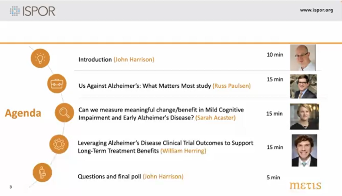Screen dimensions: 342x196
Task: Click the magnifying glass agenda icon
Action: pos(65,113)
